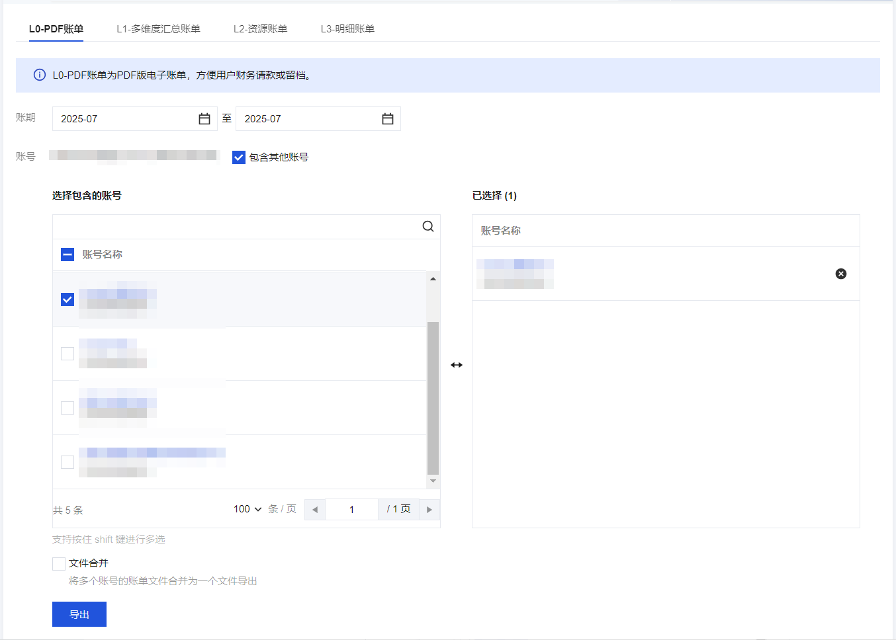Screen dimensions: 896x640
Task: Switch to L1-多维度汇总账单 tab
Action: click(x=158, y=29)
